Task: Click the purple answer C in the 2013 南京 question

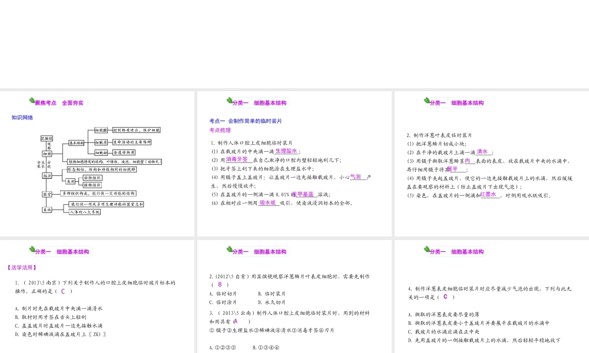Action: [x=63, y=291]
